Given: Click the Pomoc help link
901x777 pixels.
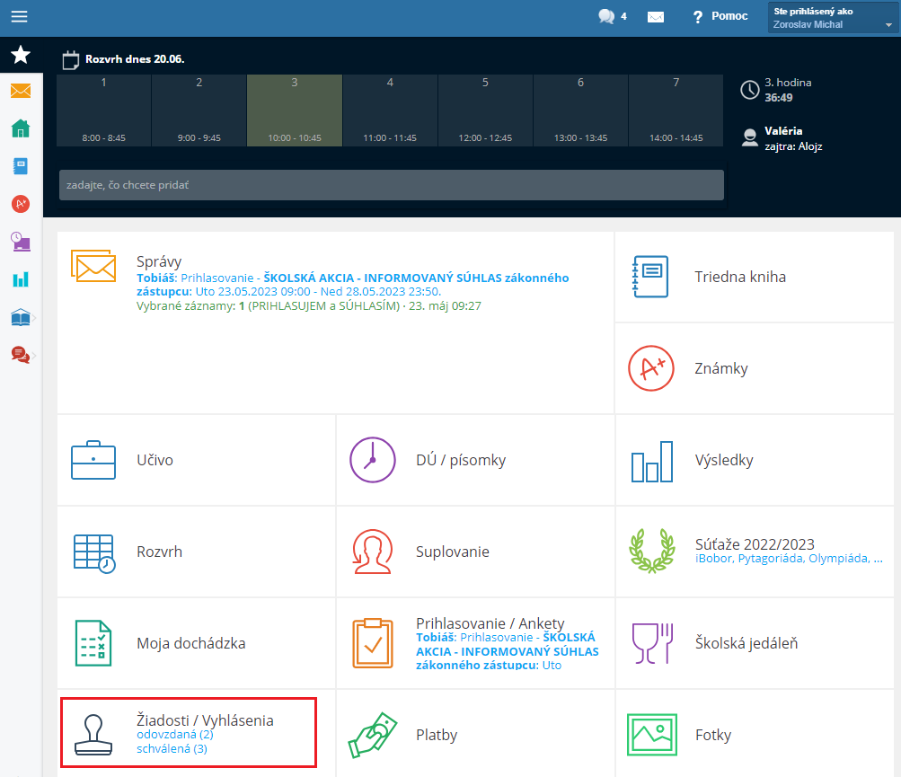Looking at the screenshot, I should (x=720, y=16).
